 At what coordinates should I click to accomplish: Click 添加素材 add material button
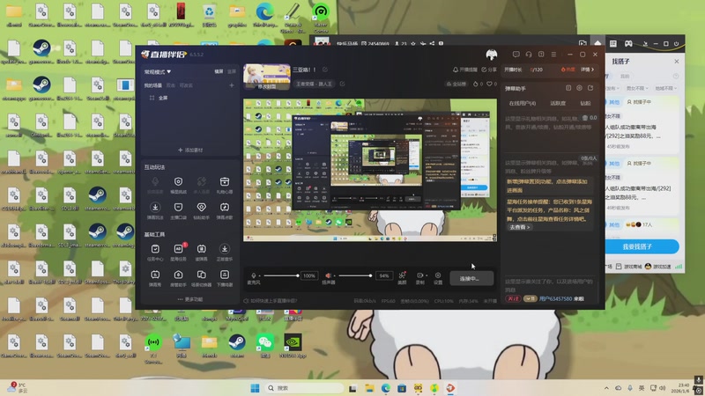(190, 150)
